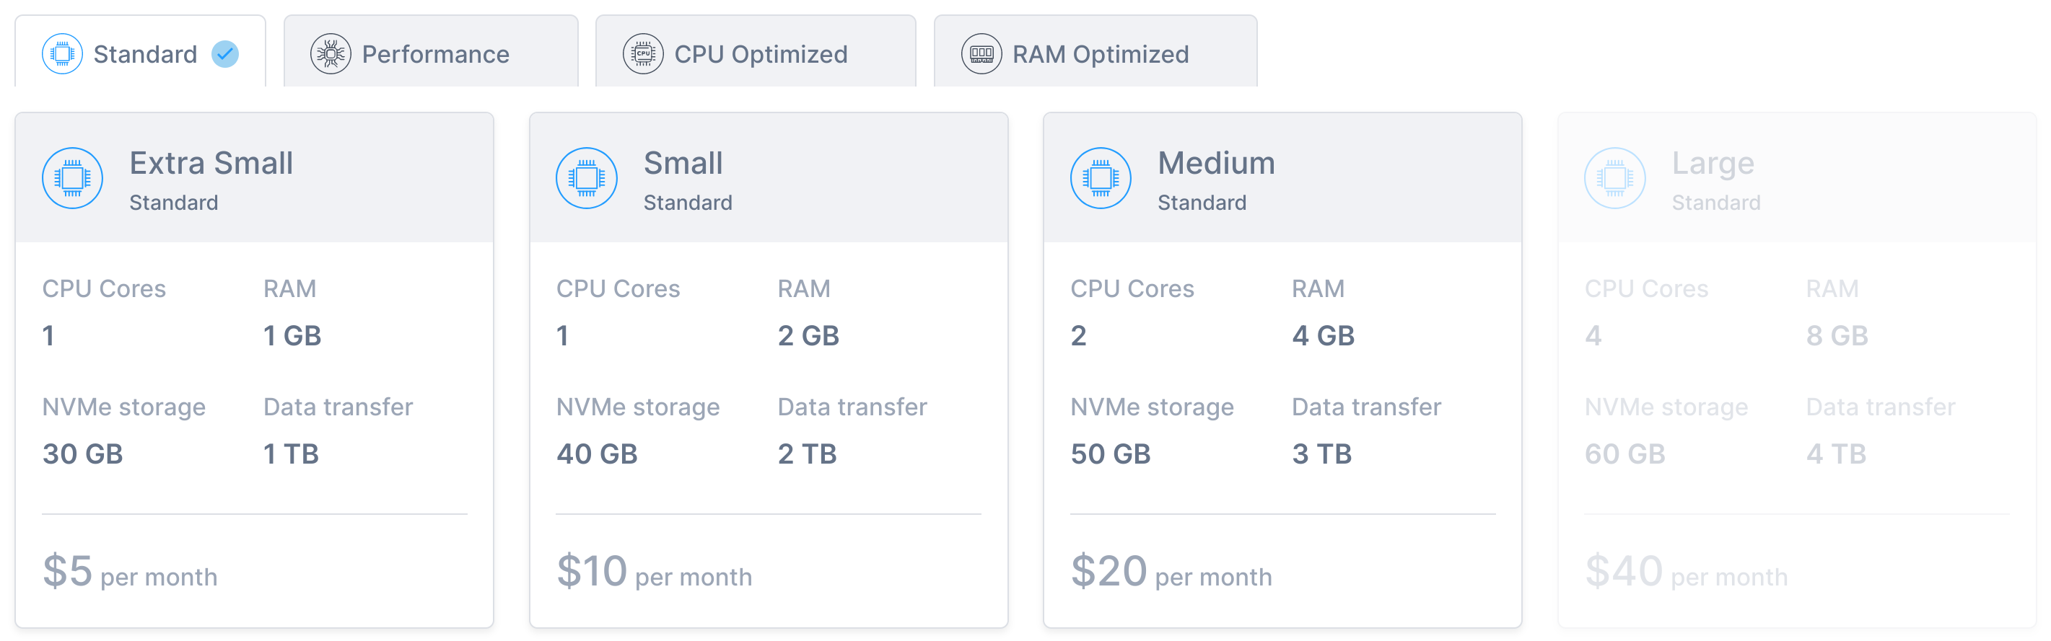
Task: Pick the Medium Standard plan title
Action: tap(1216, 163)
